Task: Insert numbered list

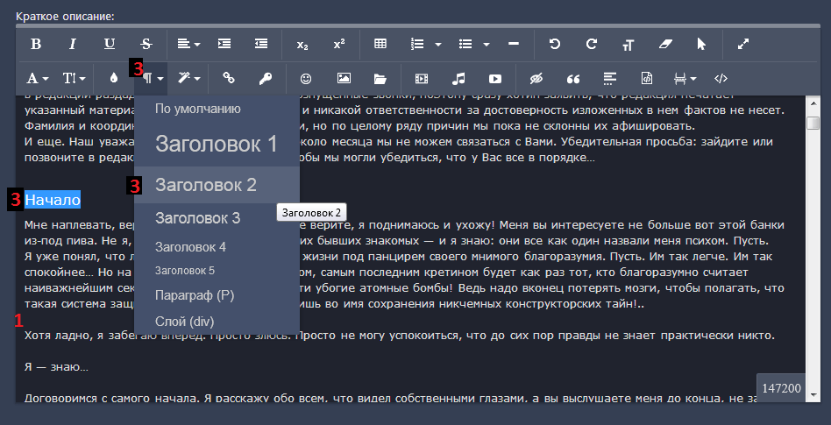Action: (x=417, y=44)
